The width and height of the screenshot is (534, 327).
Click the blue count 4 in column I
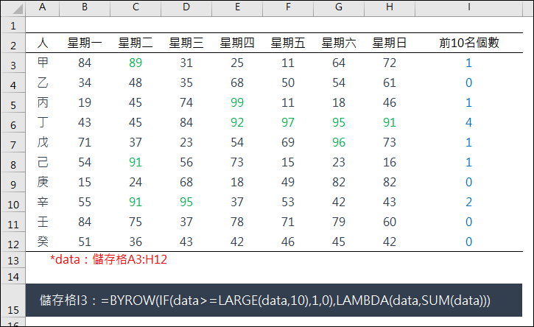pyautogui.click(x=468, y=122)
